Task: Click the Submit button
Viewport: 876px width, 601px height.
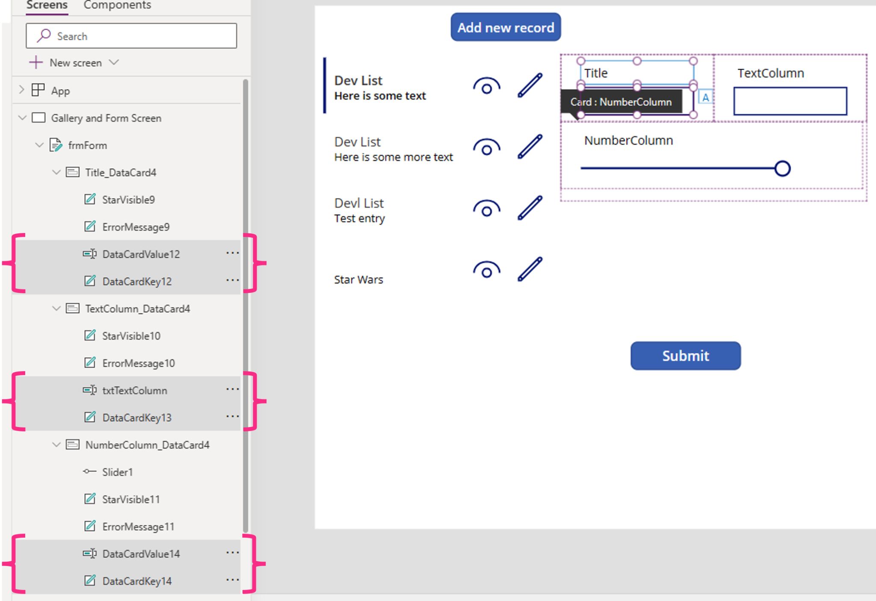Action: (685, 355)
